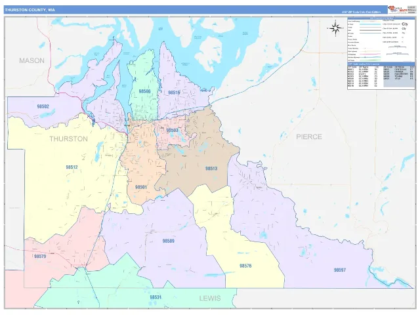Select the LEWIS county label
420x315 pixels.
(x=210, y=298)
